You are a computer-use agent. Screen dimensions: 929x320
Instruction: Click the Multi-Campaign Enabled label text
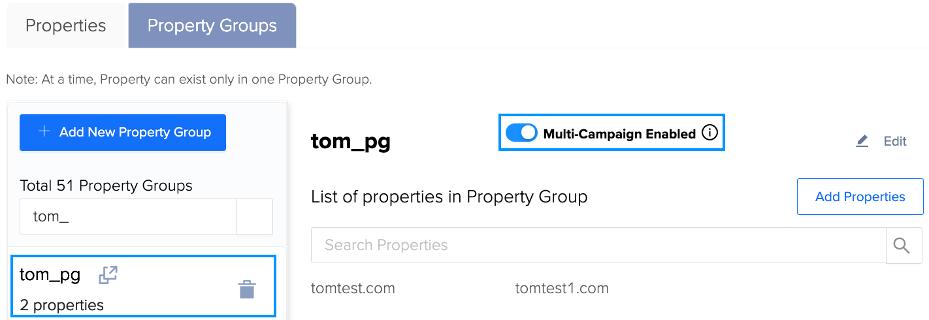[x=619, y=134]
